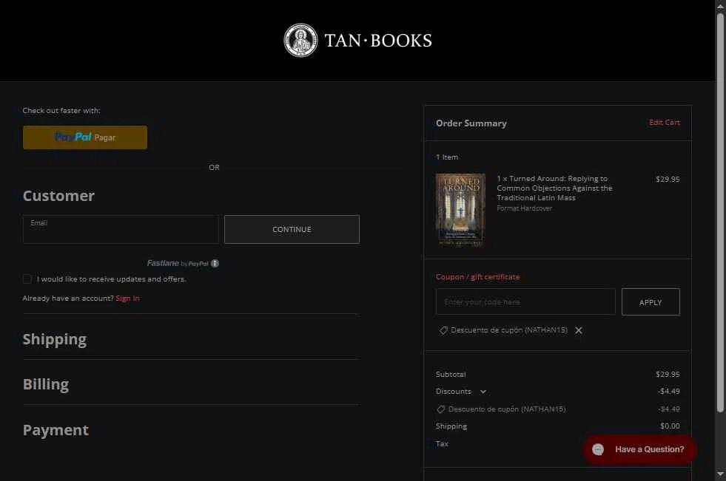Screen dimensions: 726x481
Task: Select the Payment section heading
Action: [x=56, y=430]
